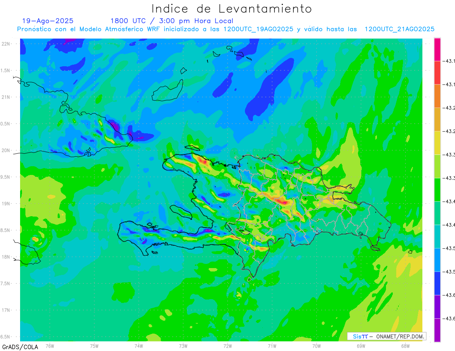Click the '1.5N' latitude label

click(x=5, y=70)
